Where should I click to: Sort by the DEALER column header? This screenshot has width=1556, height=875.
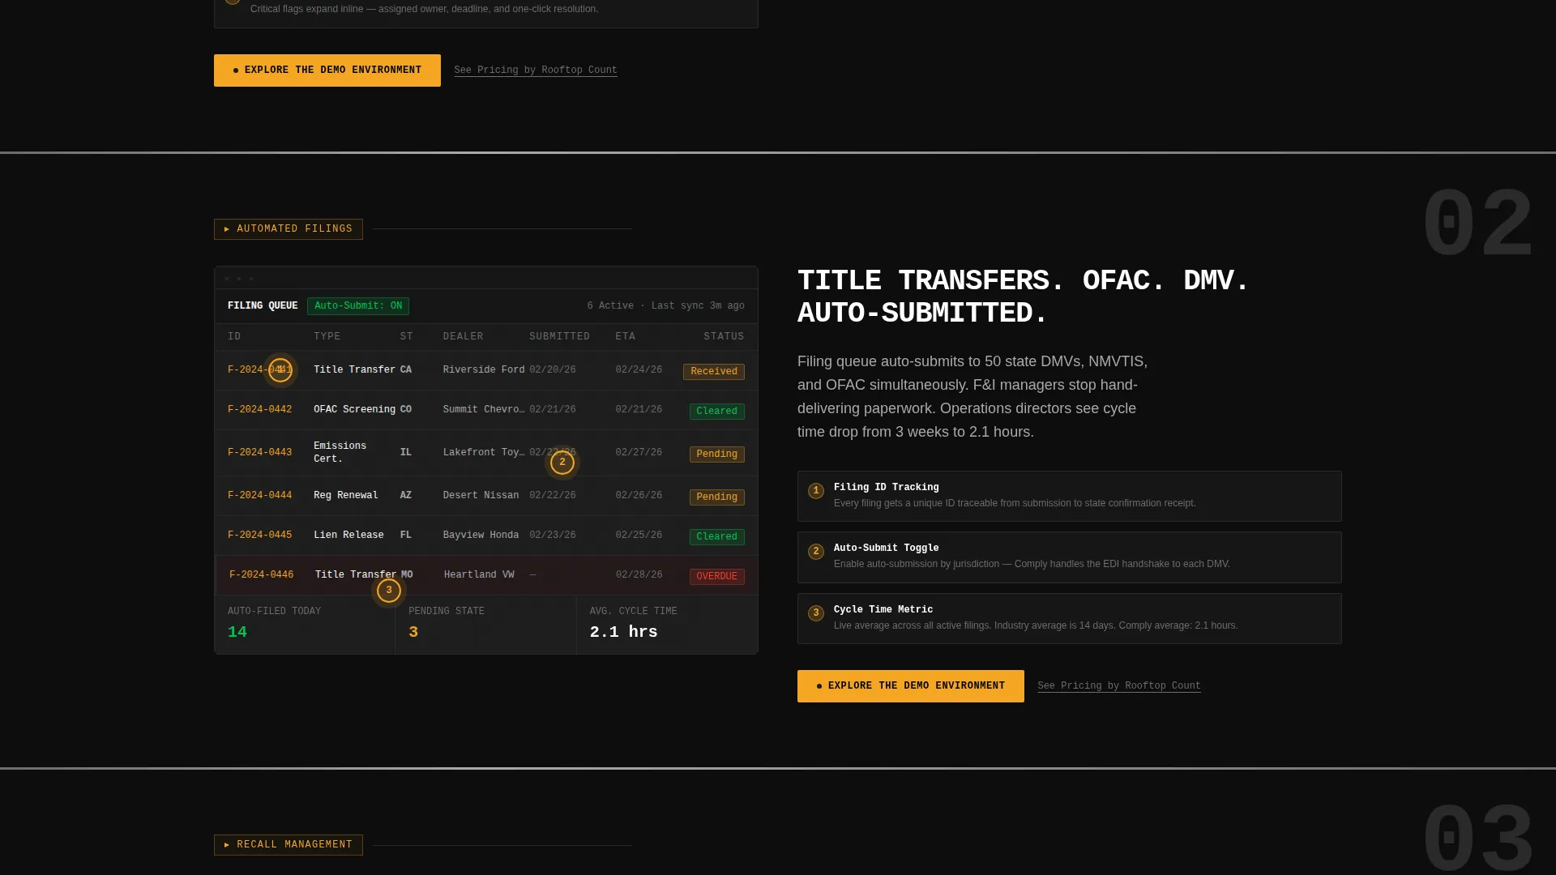coord(464,337)
